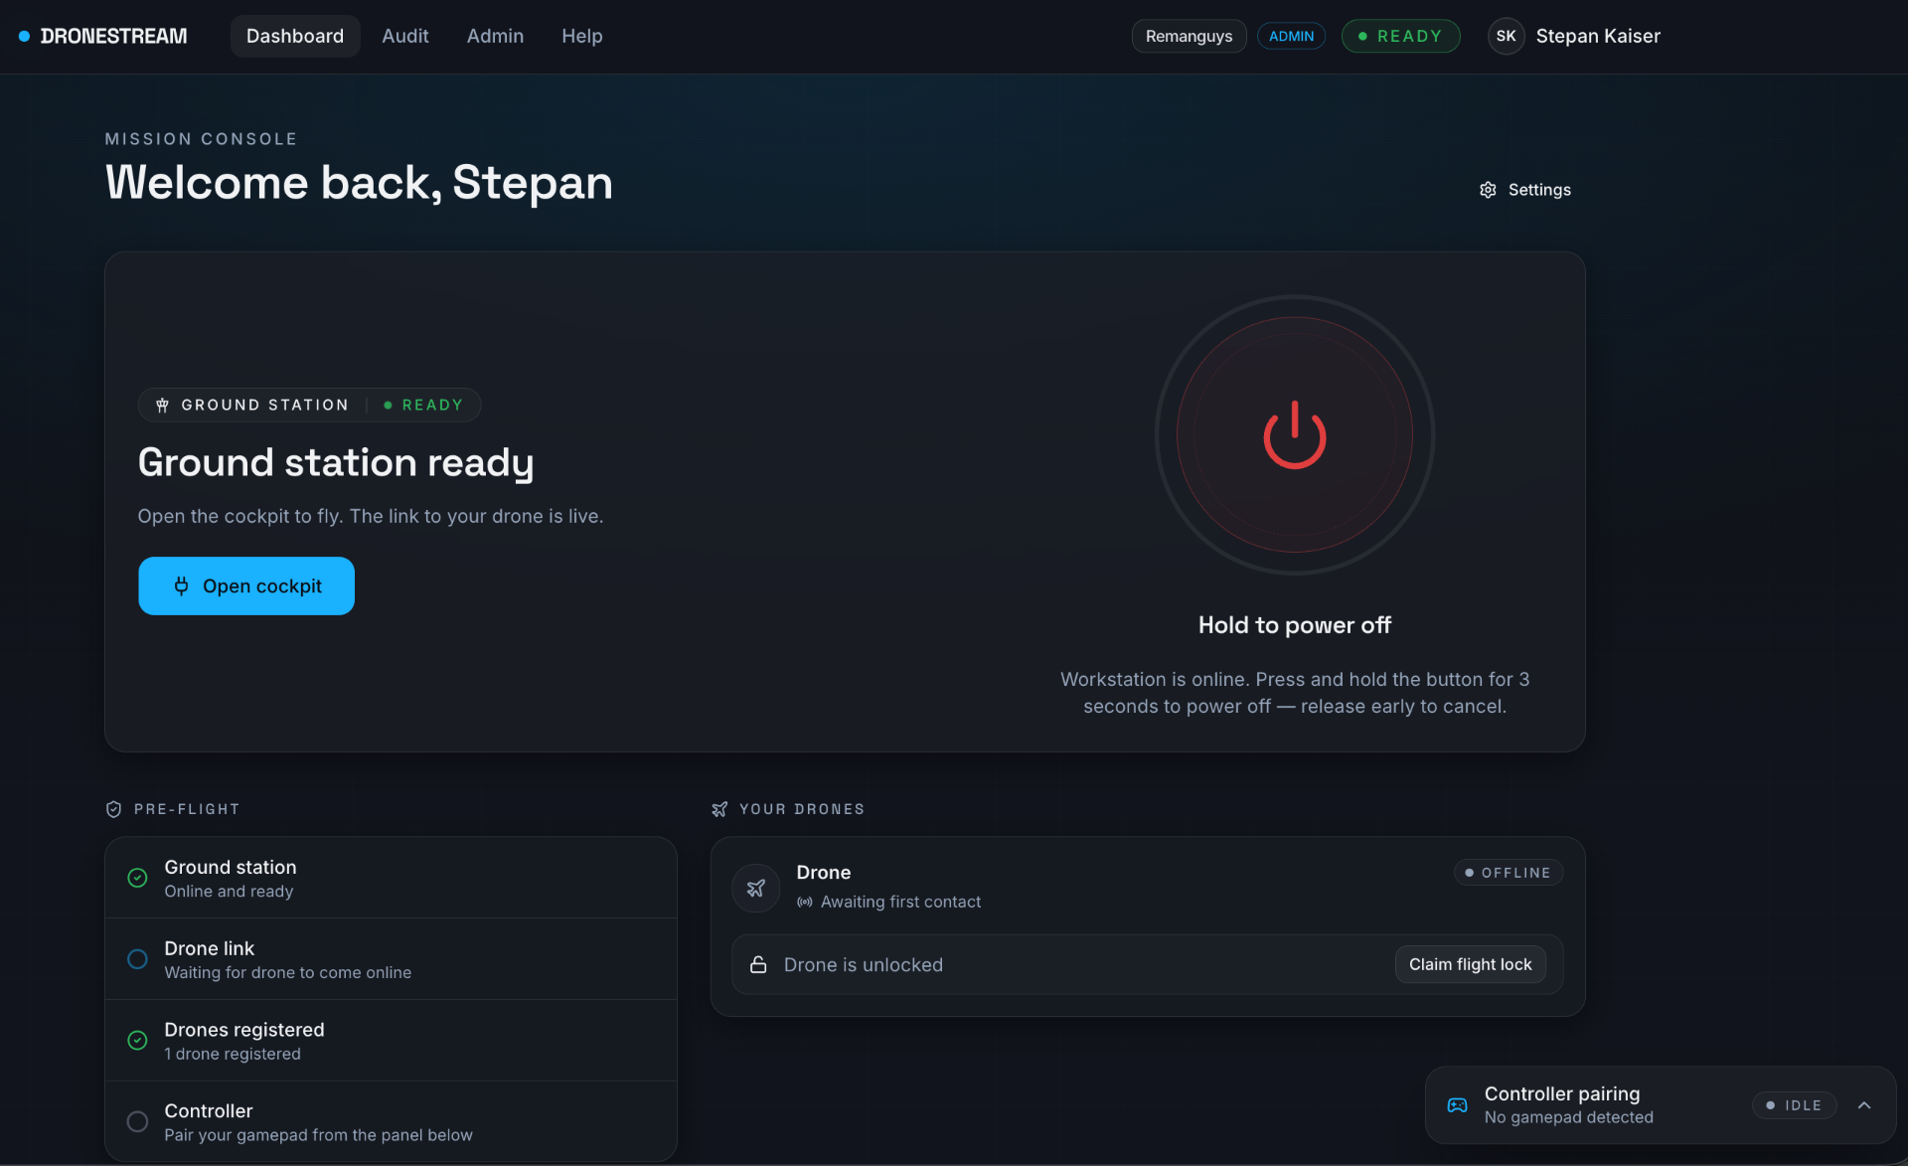Go to the Admin tab
Viewport: 1908px width, 1166px height.
tap(495, 36)
